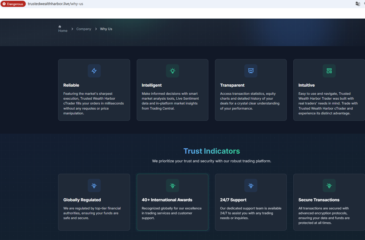Click the Globally Regulated card title
The width and height of the screenshot is (365, 240).
coord(82,200)
